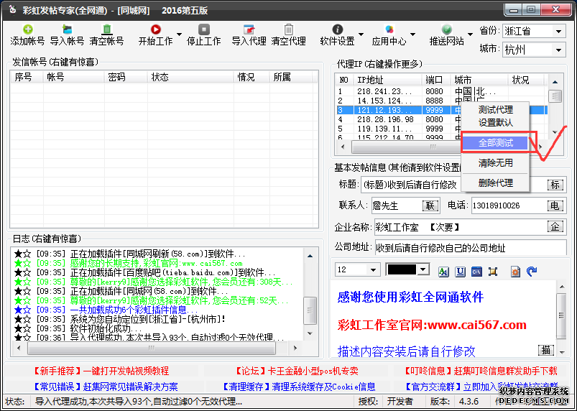Viewport: 577px width, 411px height.
Task: Click the 导入代理 import proxy icon
Action: pyautogui.click(x=249, y=29)
